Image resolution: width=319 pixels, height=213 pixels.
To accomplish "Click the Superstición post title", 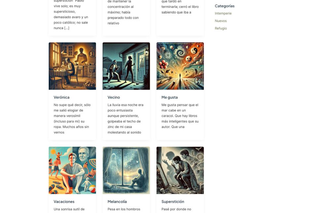I will tap(173, 201).
